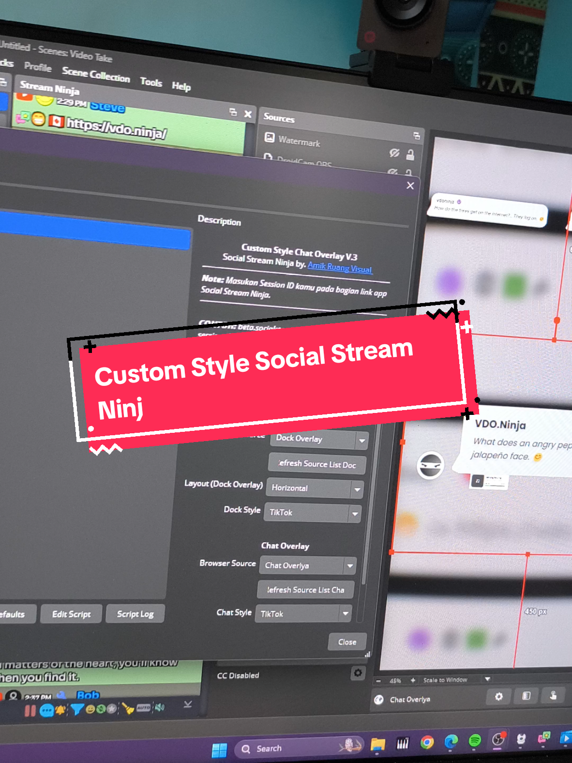Open the Script Log
Screen dimensions: 572x763
coord(135,614)
